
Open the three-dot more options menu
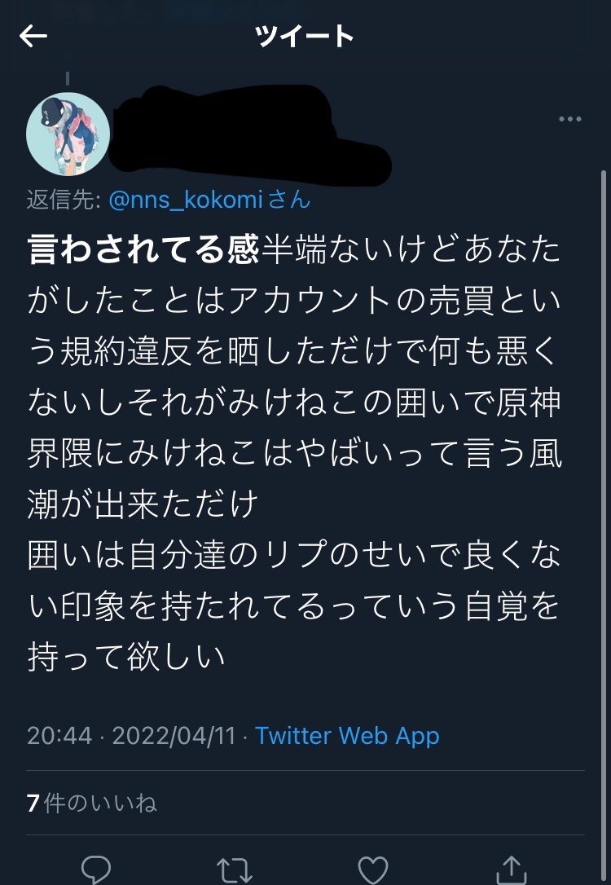[x=570, y=119]
